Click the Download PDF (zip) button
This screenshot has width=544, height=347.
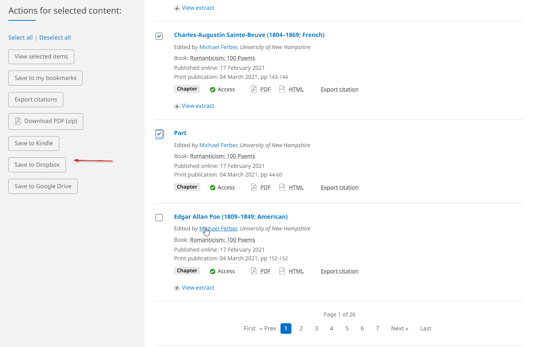(46, 121)
